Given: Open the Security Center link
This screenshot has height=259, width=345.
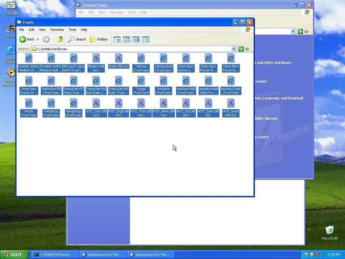Looking at the screenshot, I should (262, 137).
